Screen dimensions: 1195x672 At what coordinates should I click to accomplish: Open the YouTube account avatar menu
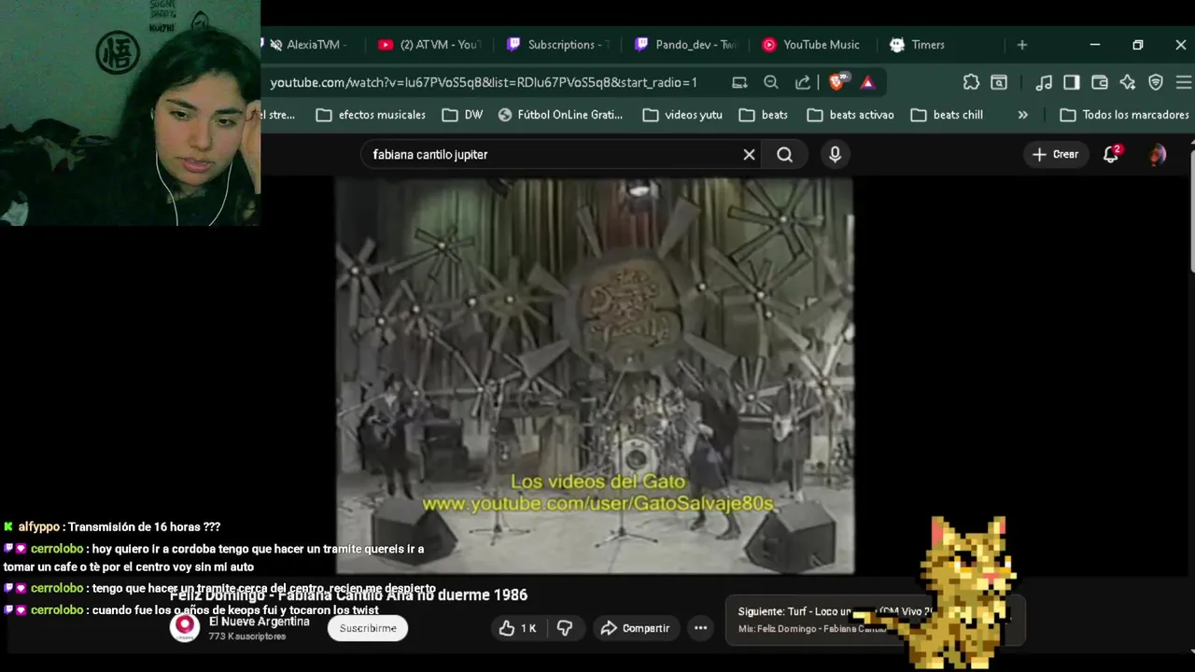tap(1158, 155)
